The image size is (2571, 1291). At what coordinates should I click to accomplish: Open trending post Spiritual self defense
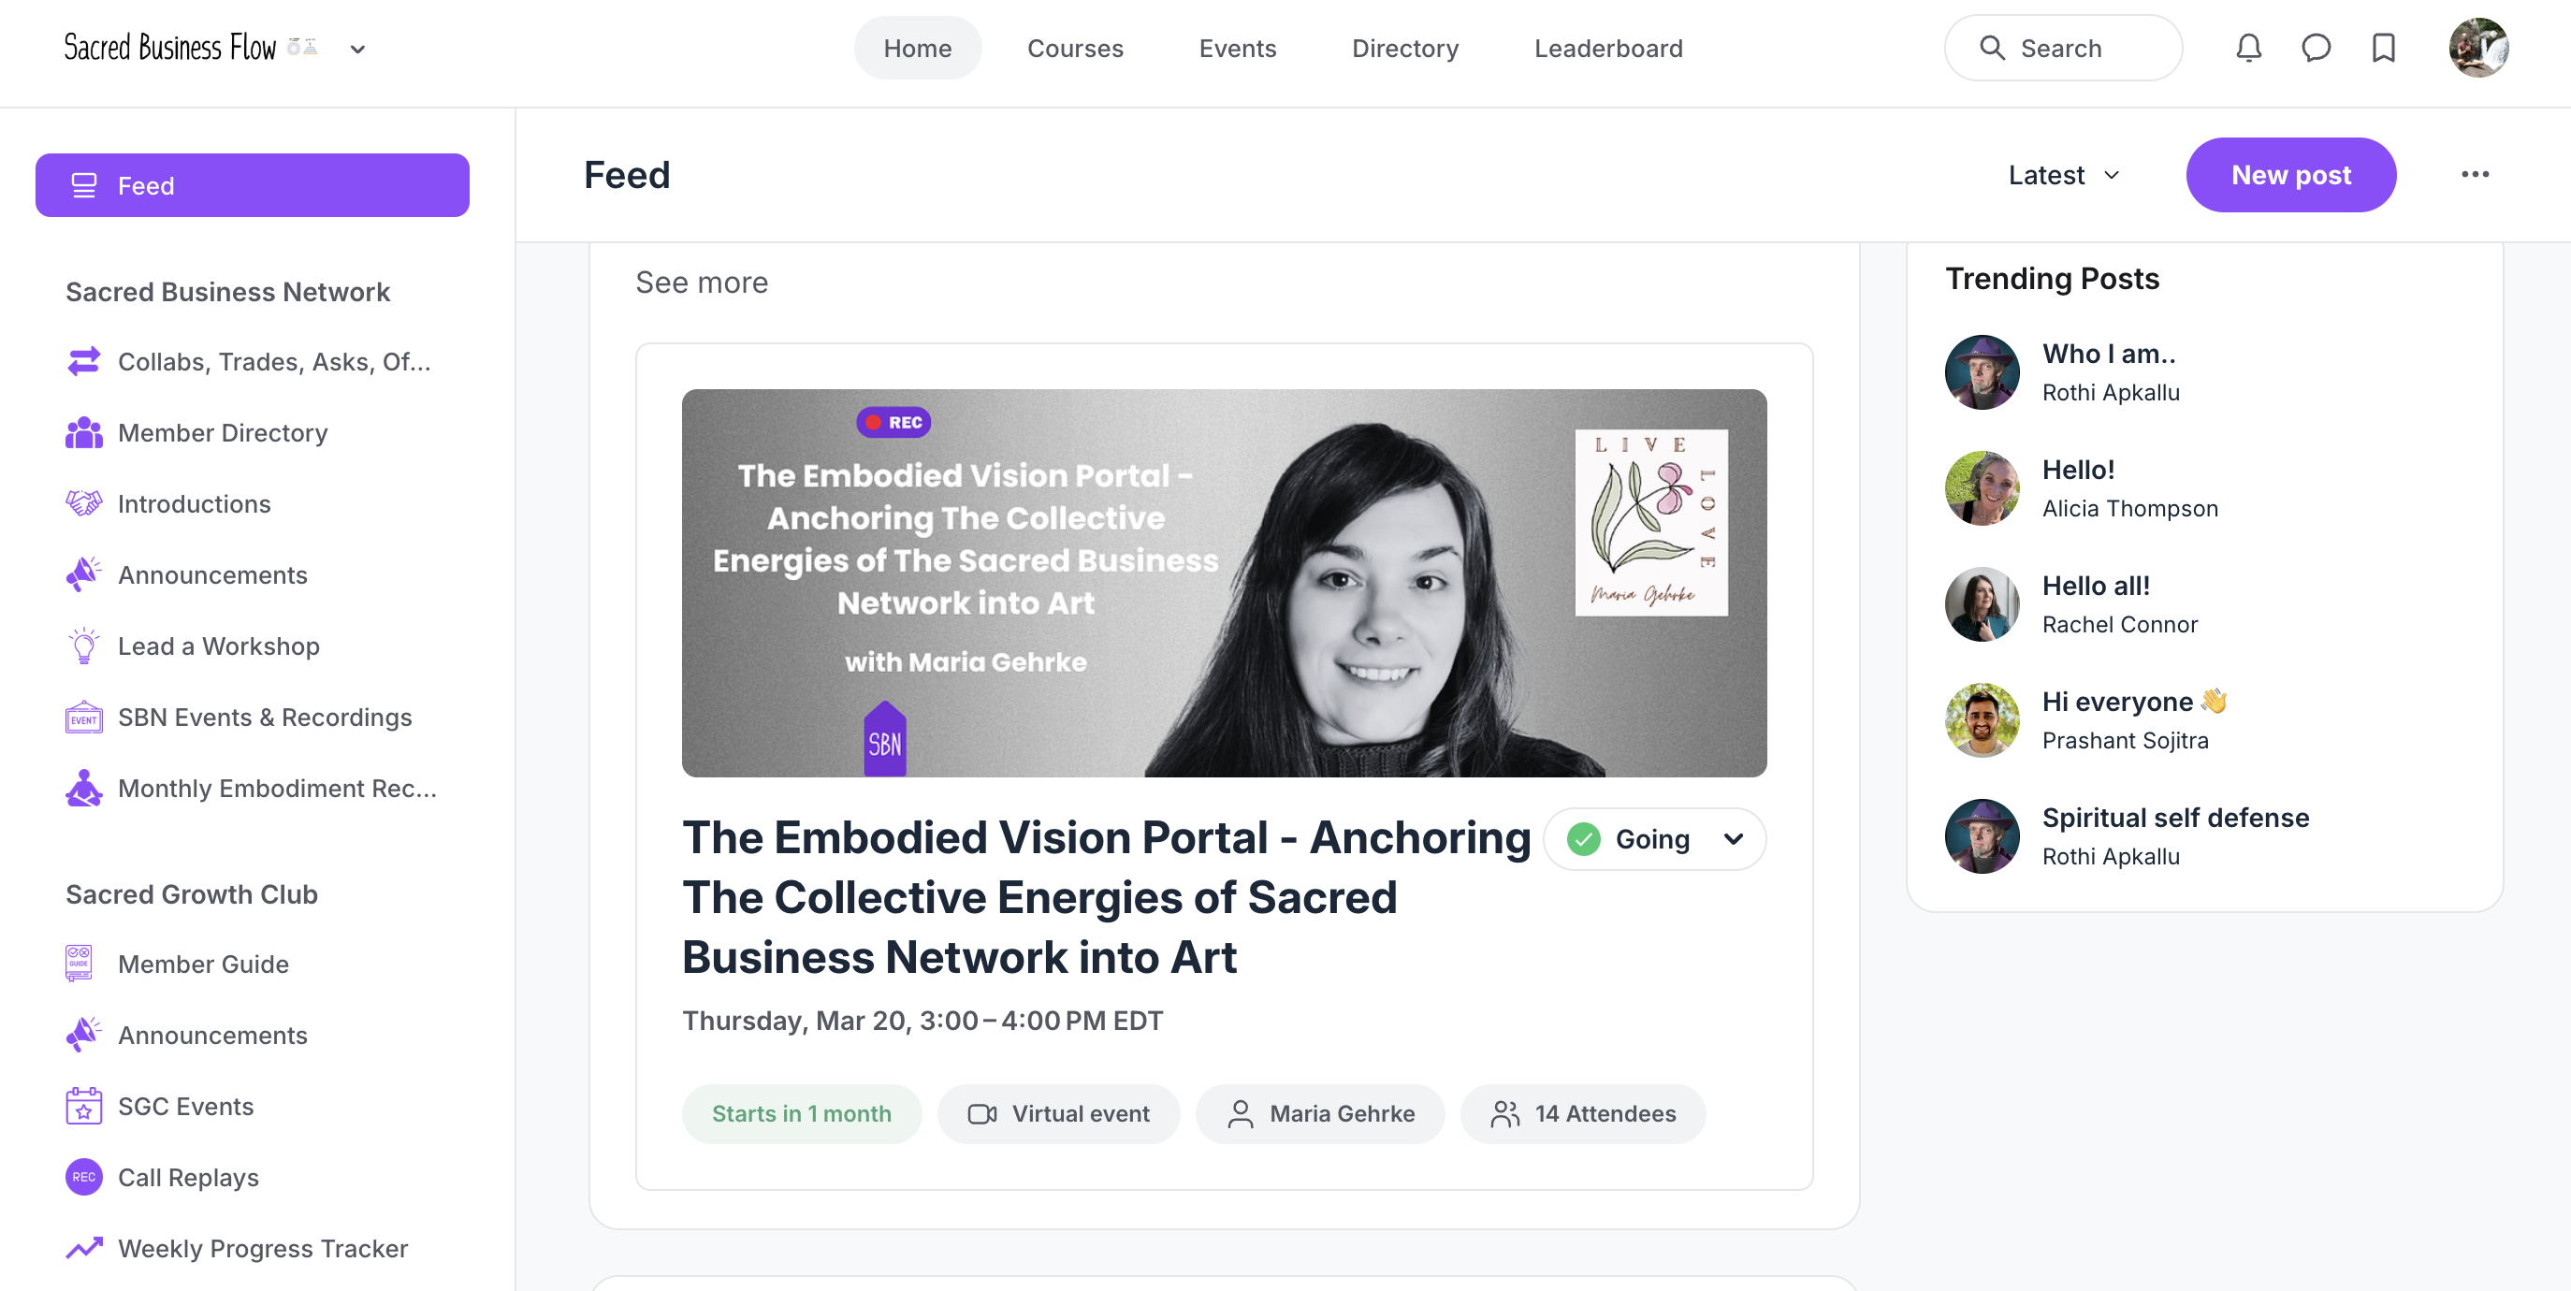tap(2174, 818)
